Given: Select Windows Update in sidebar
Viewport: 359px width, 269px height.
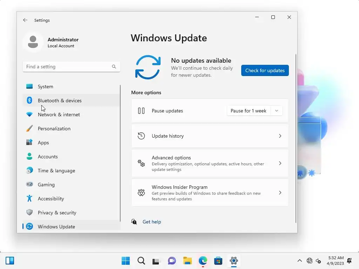Looking at the screenshot, I should 71,227.
